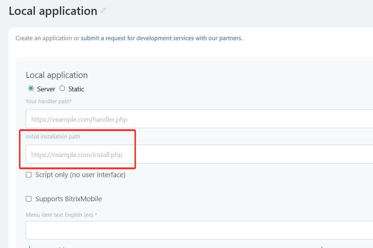Enable Script only (no user interface) checkbox

coord(29,175)
